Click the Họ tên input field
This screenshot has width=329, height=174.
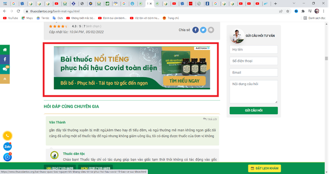(253, 49)
